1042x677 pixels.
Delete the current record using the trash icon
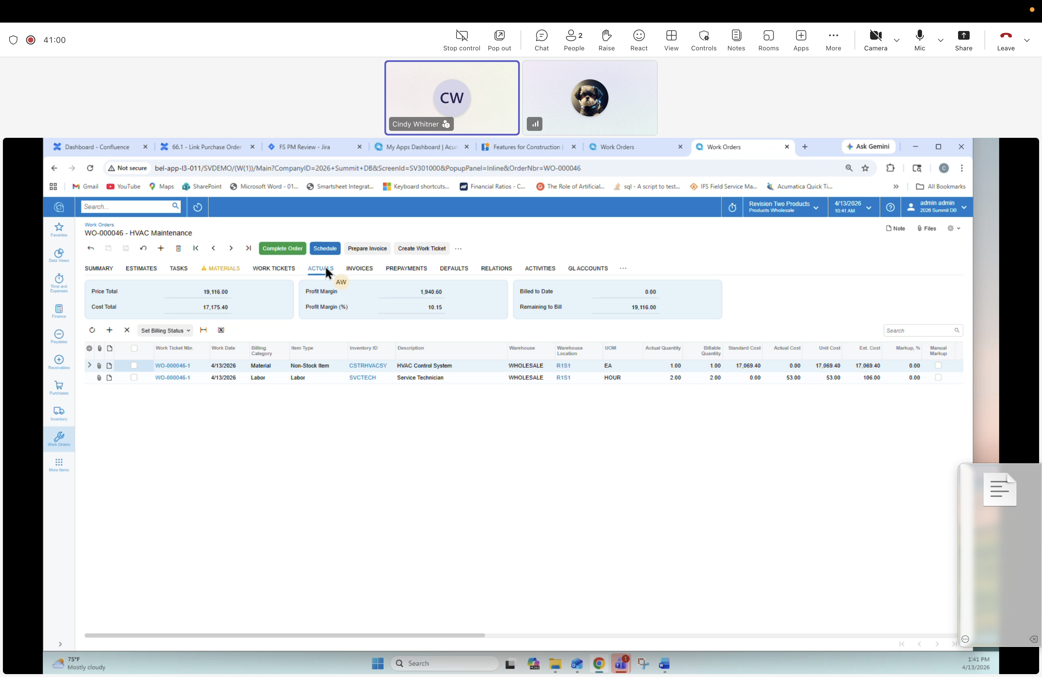[x=178, y=248]
